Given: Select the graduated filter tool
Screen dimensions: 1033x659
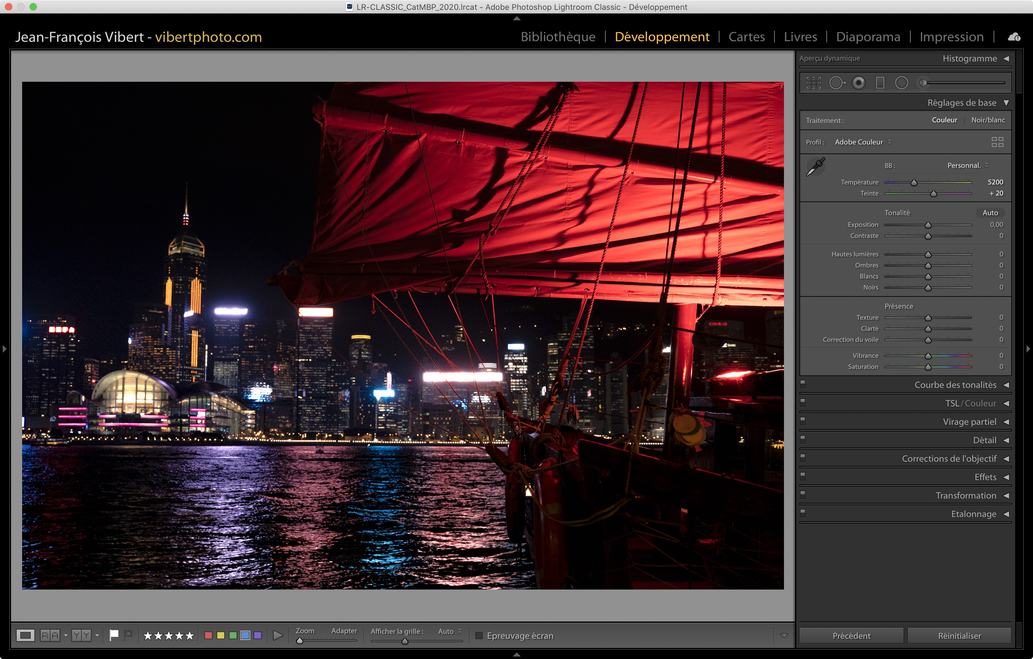Looking at the screenshot, I should 880,83.
